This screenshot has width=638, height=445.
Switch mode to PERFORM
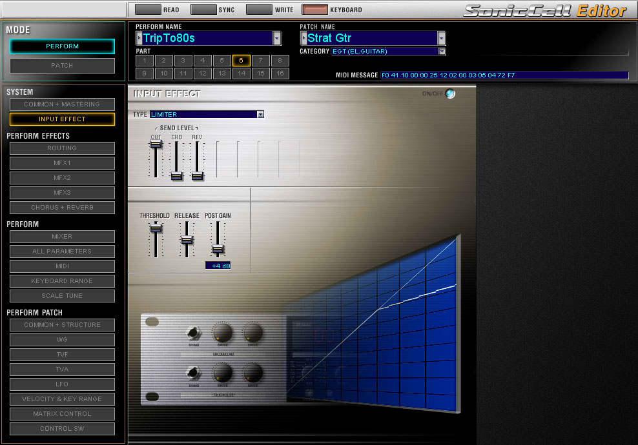pos(62,46)
